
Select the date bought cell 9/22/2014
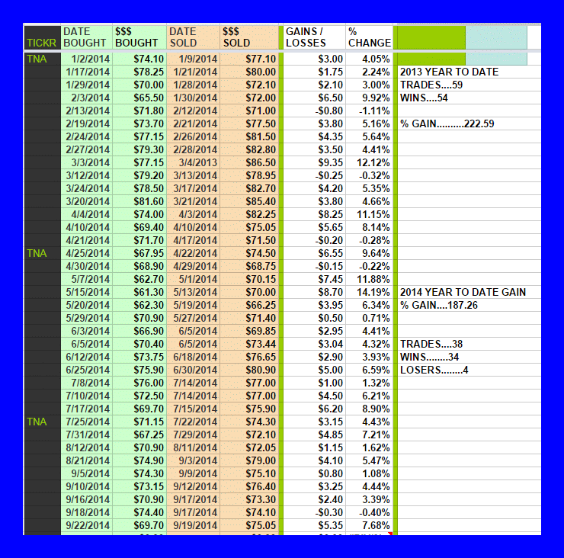pyautogui.click(x=86, y=525)
